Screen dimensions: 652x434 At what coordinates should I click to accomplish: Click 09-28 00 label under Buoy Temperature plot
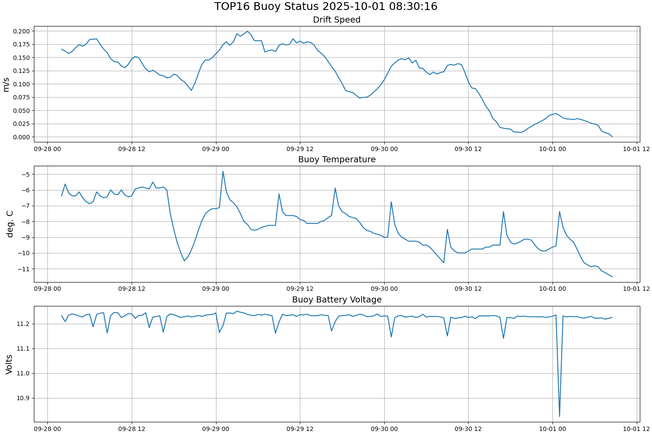(x=47, y=289)
